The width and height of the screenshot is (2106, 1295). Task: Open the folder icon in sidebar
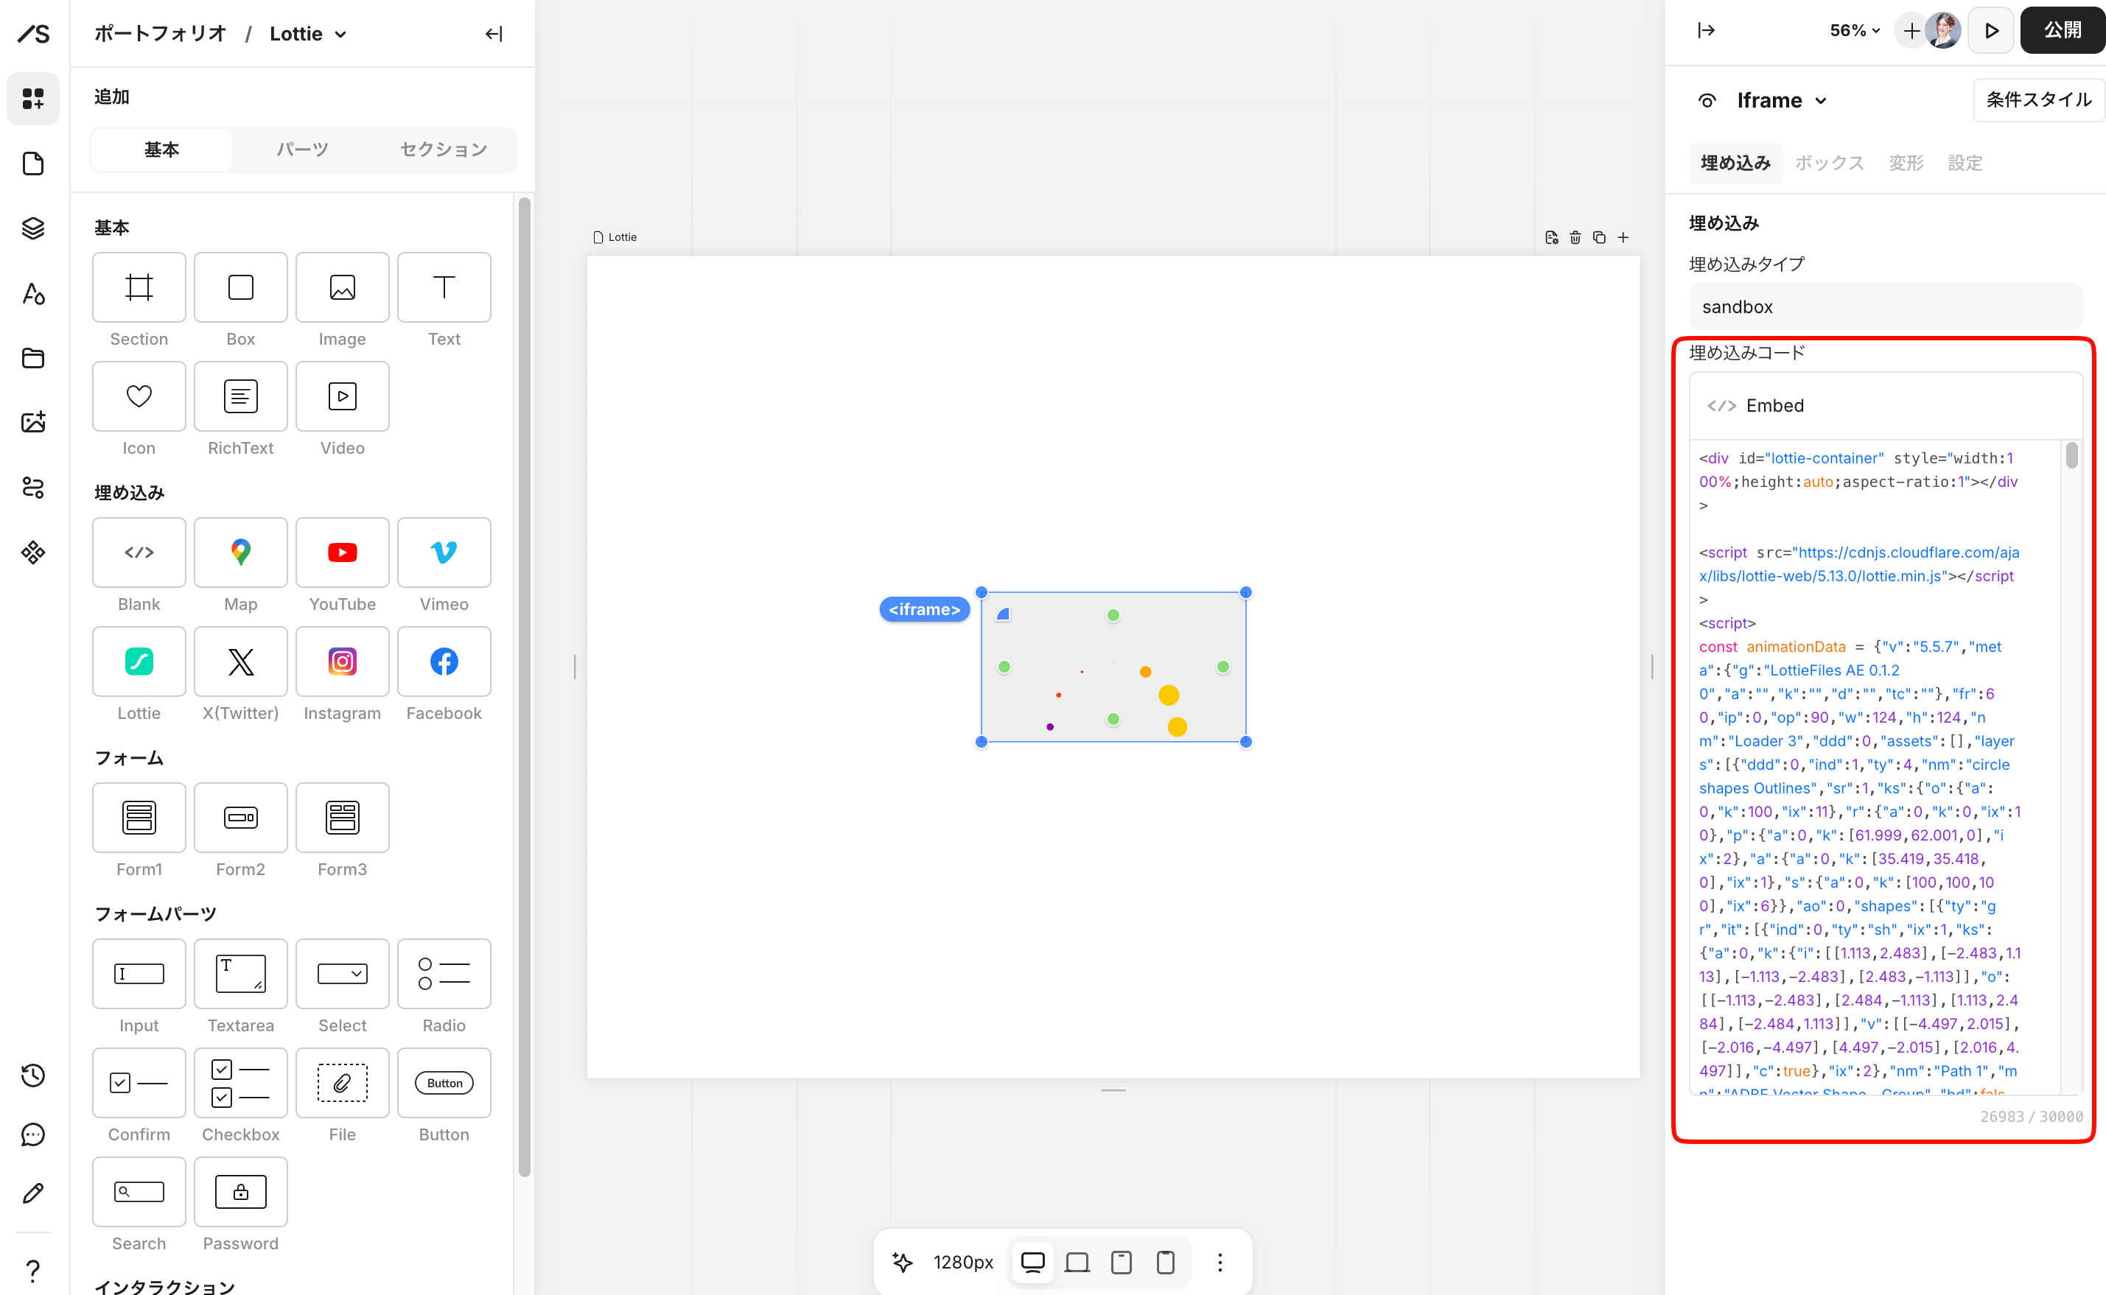33,358
